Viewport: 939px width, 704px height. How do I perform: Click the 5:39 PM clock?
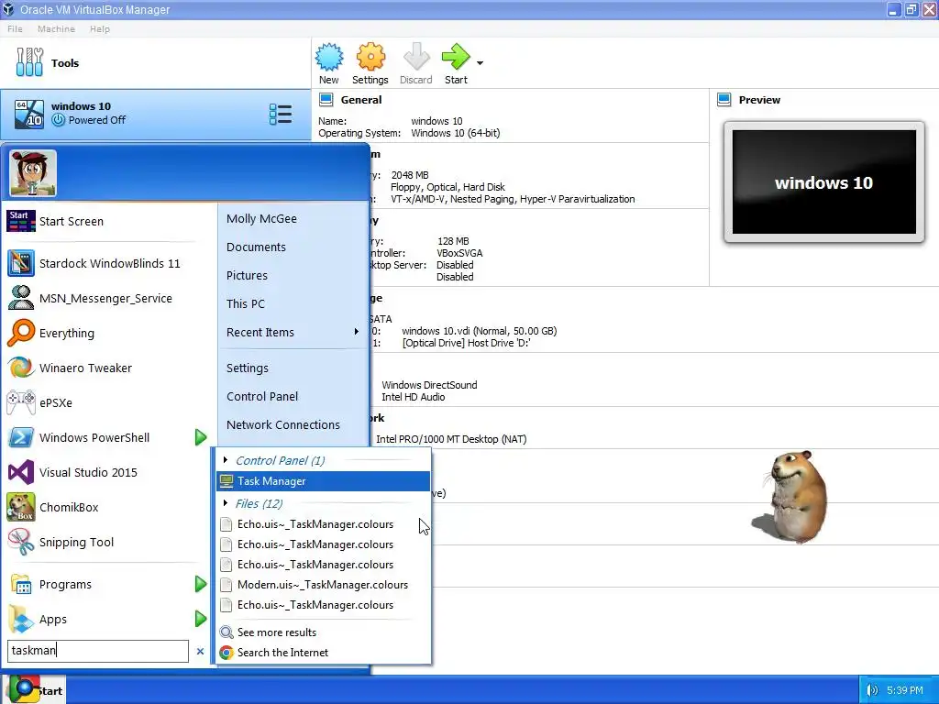click(x=905, y=690)
